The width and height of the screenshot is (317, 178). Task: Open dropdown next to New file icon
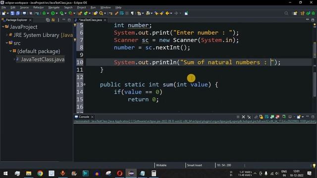[x=8, y=13]
